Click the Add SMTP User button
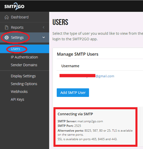 tap(73, 93)
